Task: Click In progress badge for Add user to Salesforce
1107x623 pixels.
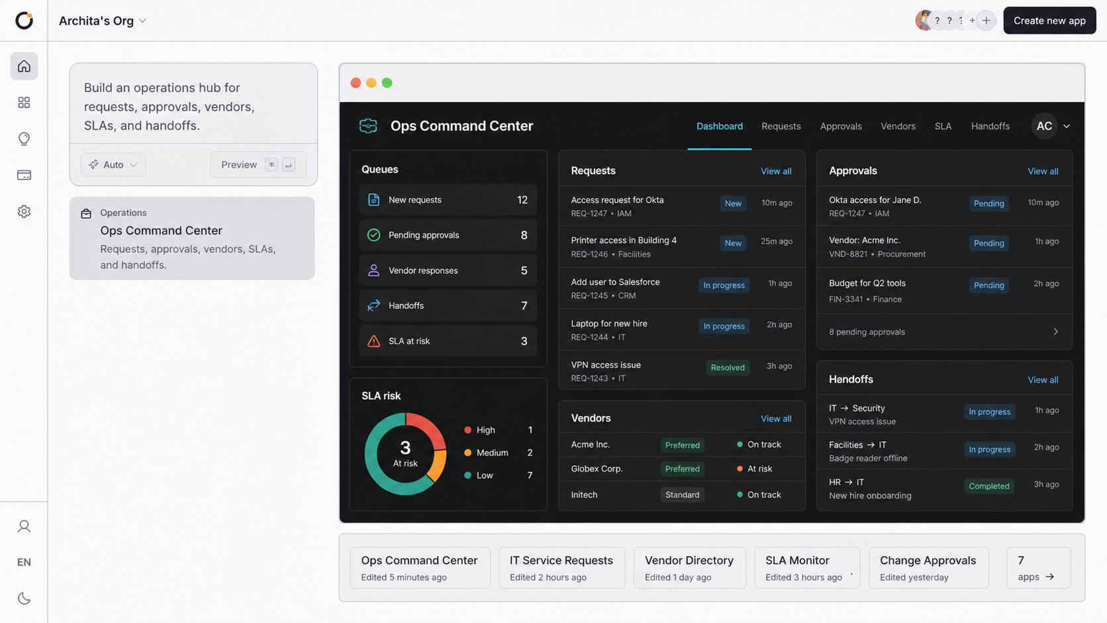Action: [724, 285]
